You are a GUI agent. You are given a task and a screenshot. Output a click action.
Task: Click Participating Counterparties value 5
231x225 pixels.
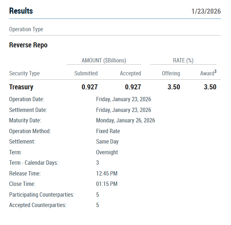[97, 194]
